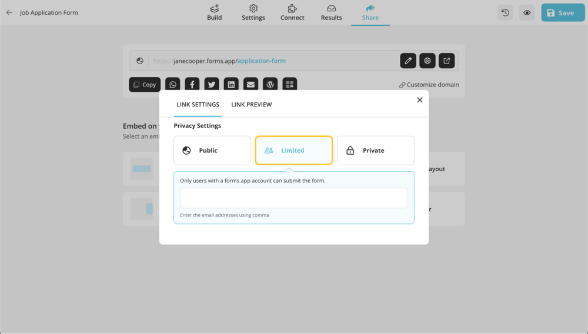Share the form via WhatsApp icon
This screenshot has height=334, width=588.
(173, 85)
